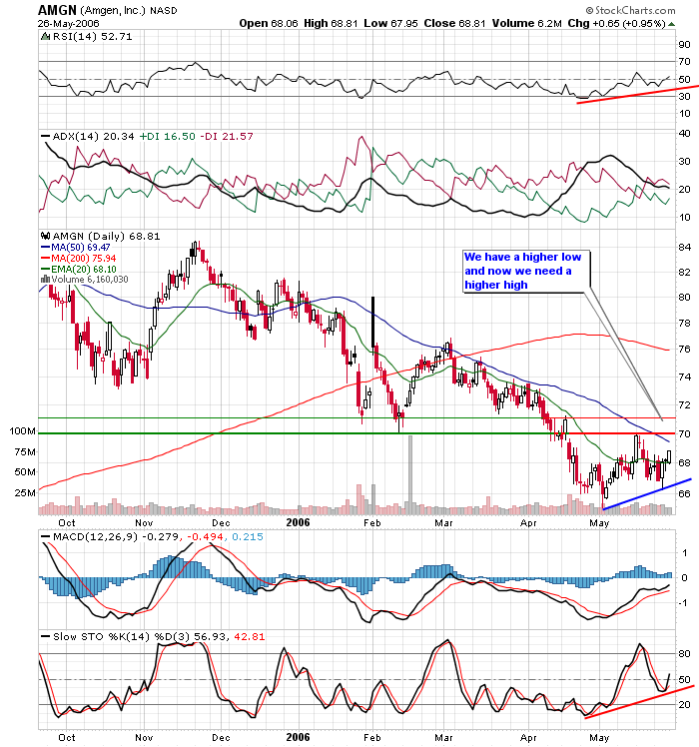Click the 76 price axis label

tap(684, 350)
